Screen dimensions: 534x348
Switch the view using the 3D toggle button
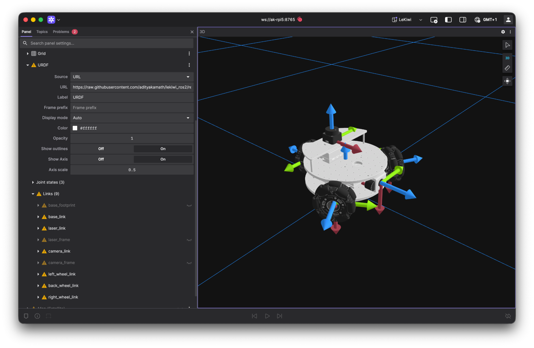tap(507, 58)
